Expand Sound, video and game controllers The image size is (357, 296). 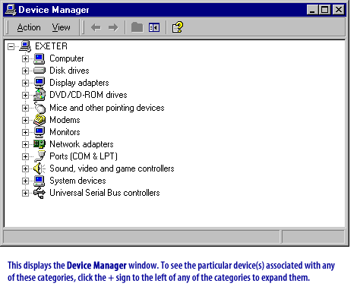coord(25,168)
